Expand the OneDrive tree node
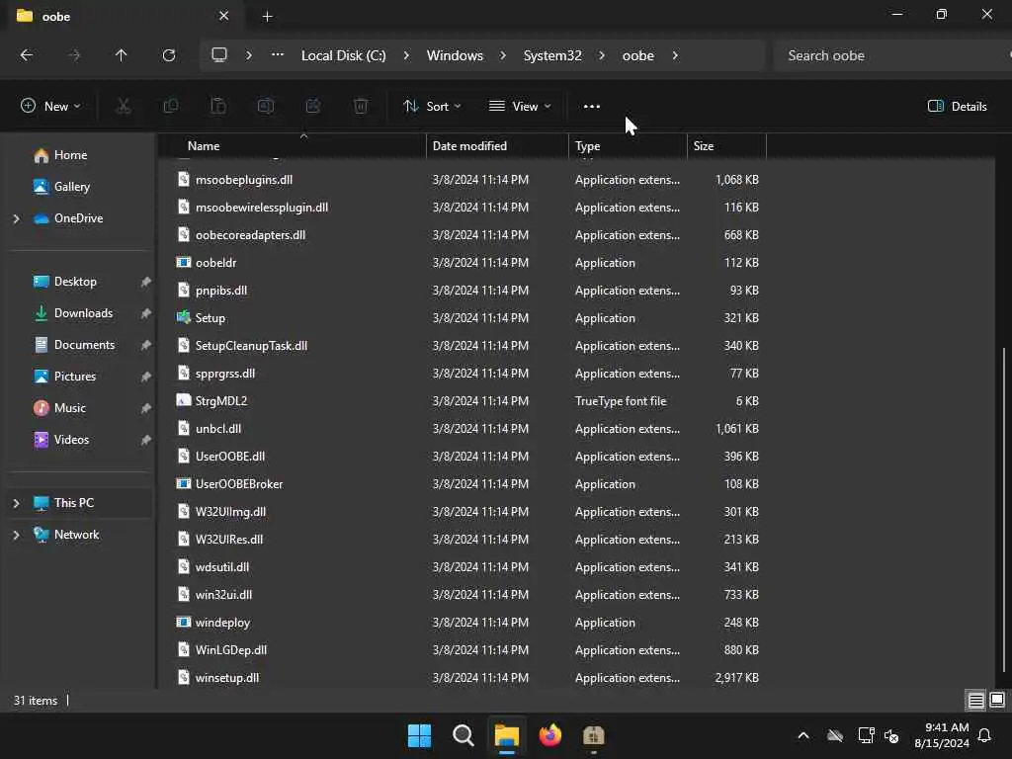This screenshot has width=1012, height=759. click(x=16, y=218)
